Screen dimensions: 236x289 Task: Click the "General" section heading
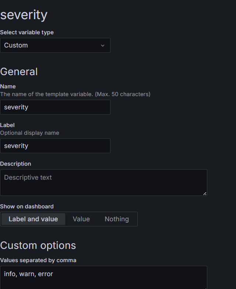coord(19,71)
